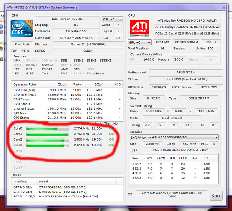Click the GDDR5 SDRAM field
This screenshot has width=232, height=211.
click(x=186, y=42)
